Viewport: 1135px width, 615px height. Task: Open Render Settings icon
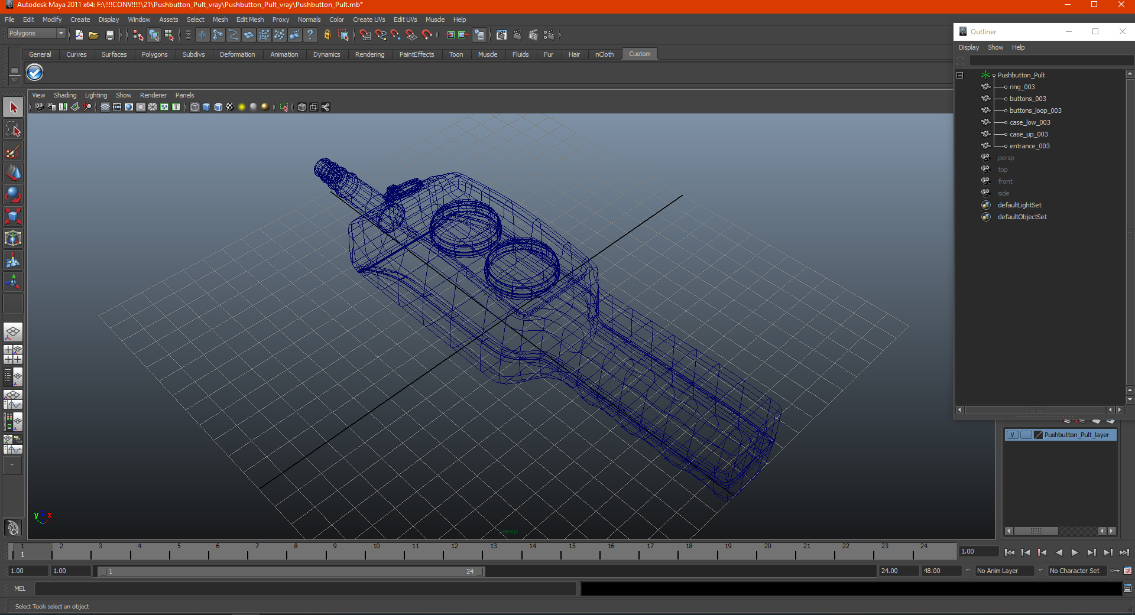point(549,35)
